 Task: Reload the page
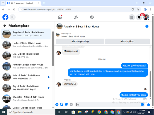(14, 10)
